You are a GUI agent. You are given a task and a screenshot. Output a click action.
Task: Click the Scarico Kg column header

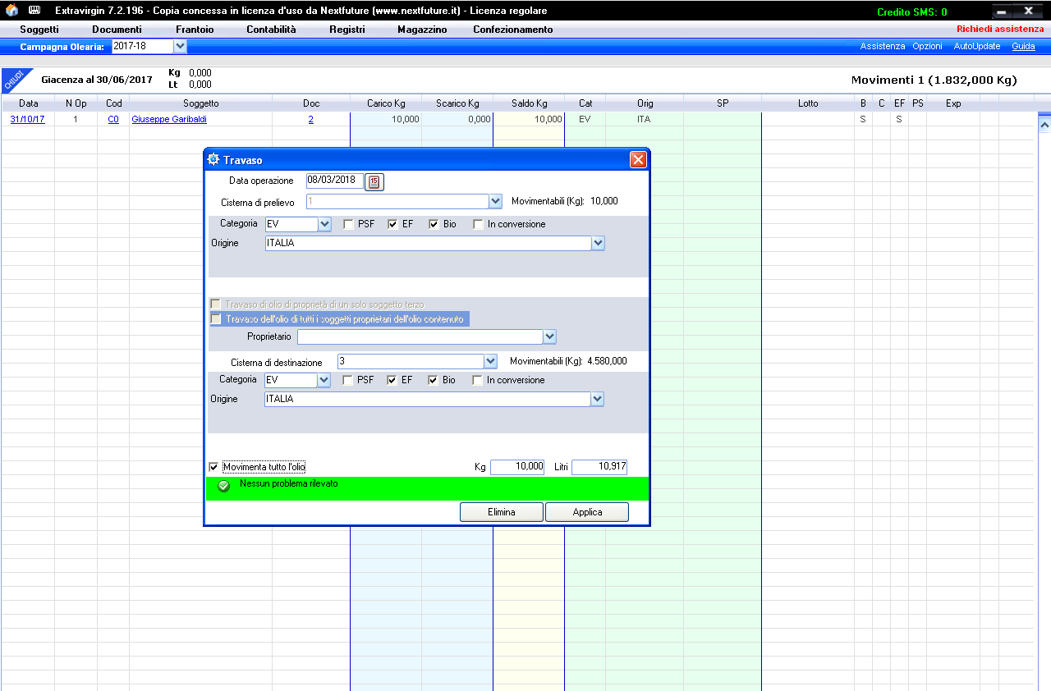coord(457,103)
